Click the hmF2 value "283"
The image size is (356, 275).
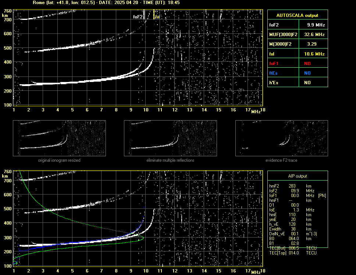point(292,186)
